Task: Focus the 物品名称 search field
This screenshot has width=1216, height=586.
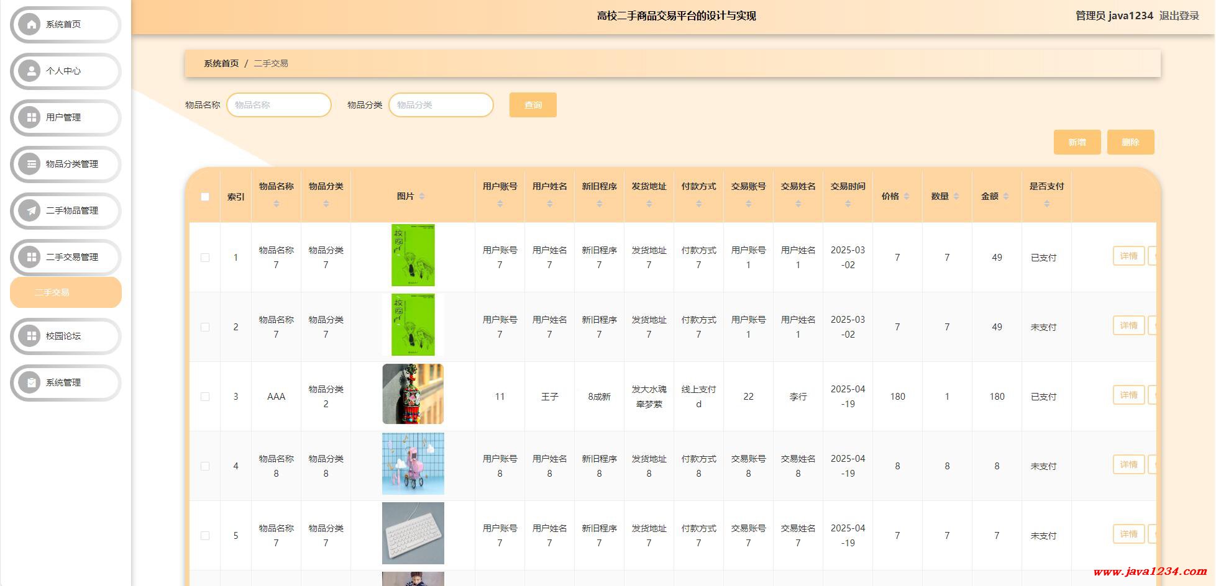Action: coord(279,105)
